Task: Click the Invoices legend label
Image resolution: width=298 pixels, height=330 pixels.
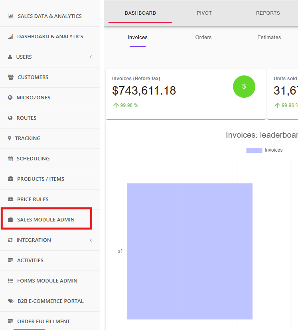Action: pos(274,150)
